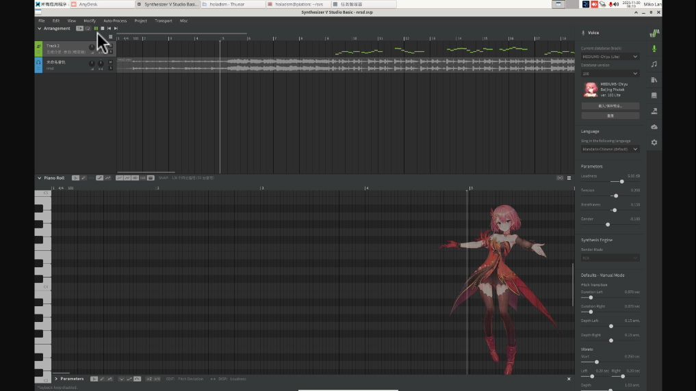Solo the audio track with S button
696x391 pixels.
tap(109, 68)
